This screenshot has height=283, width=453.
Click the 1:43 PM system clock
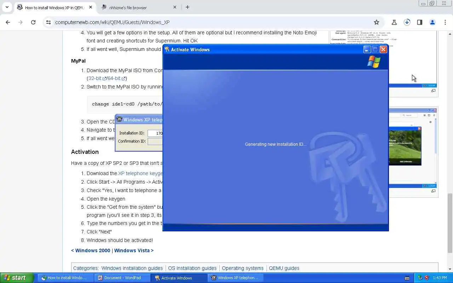click(440, 278)
